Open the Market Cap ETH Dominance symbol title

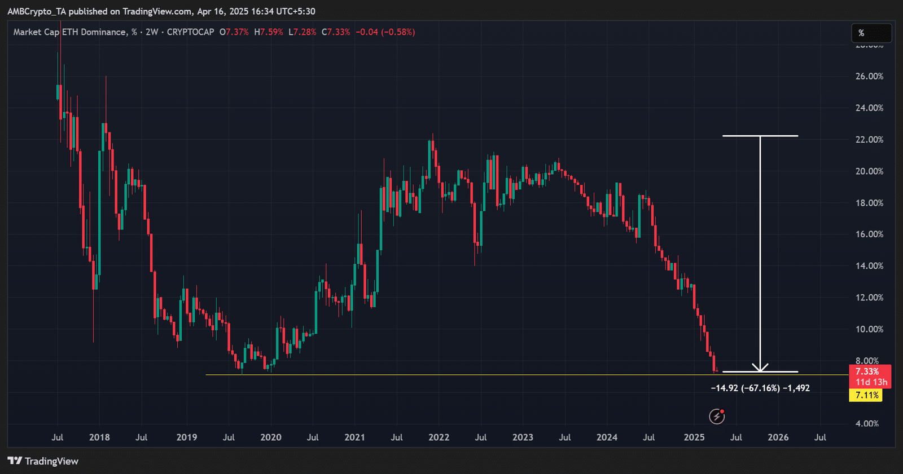tap(70, 32)
